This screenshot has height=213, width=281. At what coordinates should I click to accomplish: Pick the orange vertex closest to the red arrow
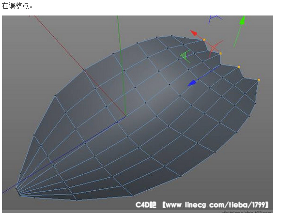pos(204,40)
